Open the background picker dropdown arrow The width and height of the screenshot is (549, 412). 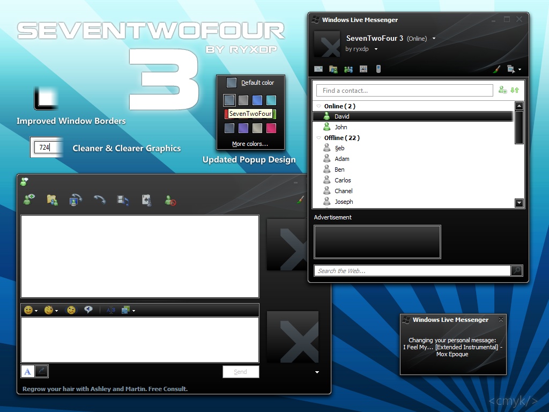coord(133,311)
